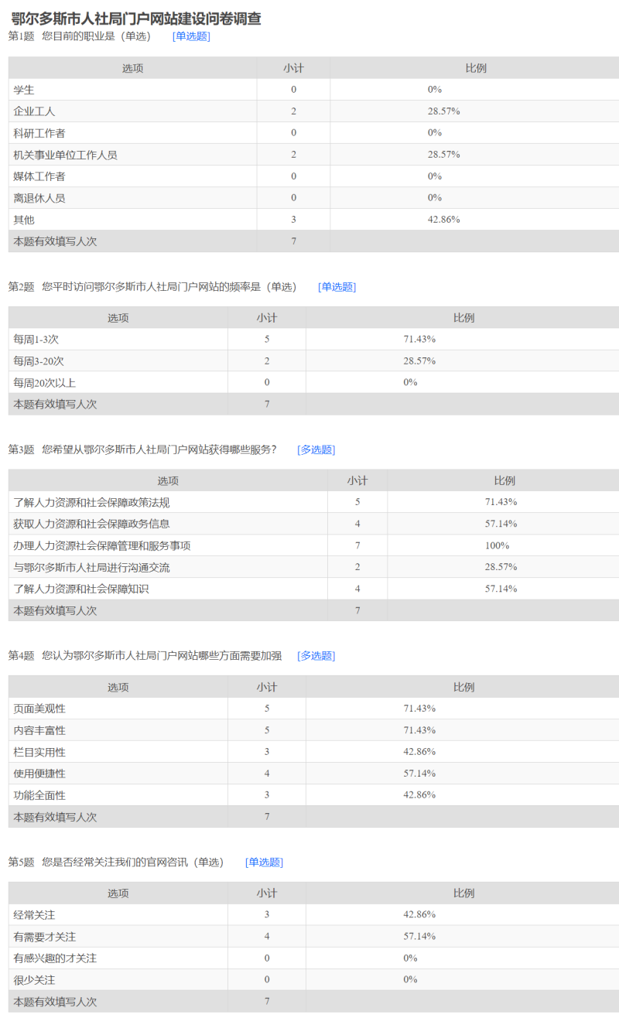619x1018 pixels.
Task: Click 与鄂尔多斯市人社局进行沟通交流 option
Action: pyautogui.click(x=91, y=567)
